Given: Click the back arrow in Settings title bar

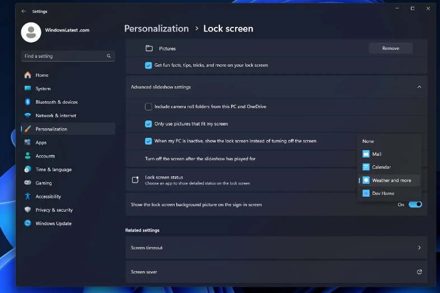Looking at the screenshot, I should 24,11.
